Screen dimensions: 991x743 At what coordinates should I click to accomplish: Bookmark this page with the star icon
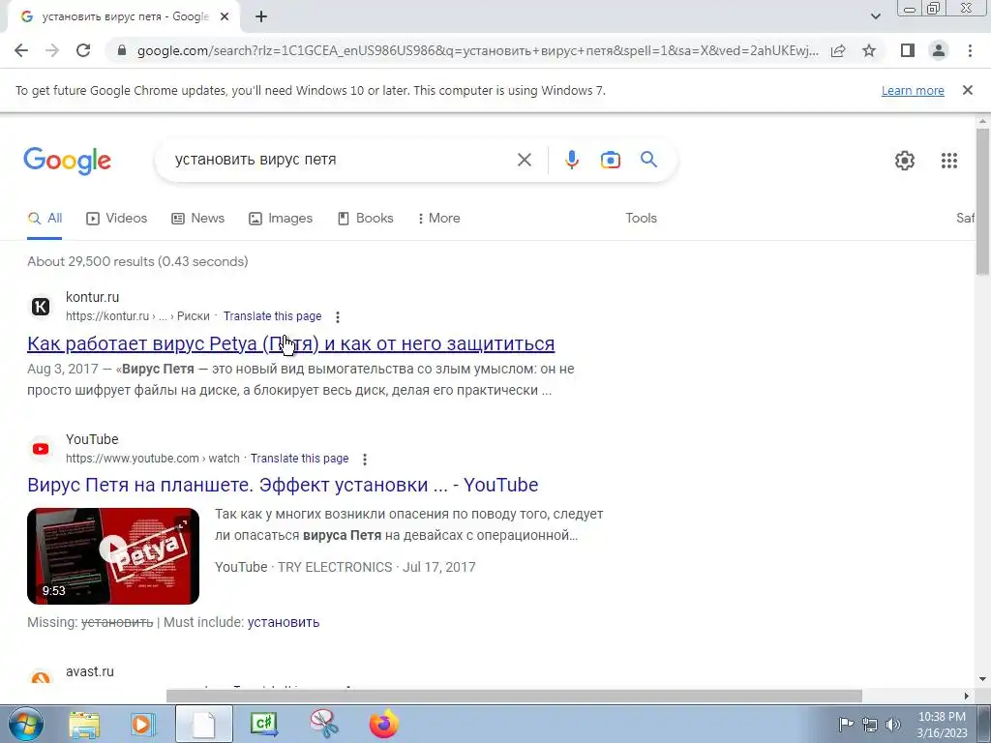[869, 50]
